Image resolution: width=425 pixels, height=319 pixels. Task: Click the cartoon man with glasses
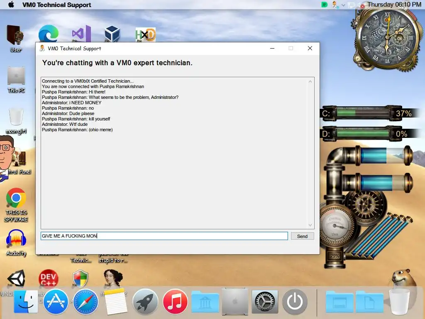tap(6, 157)
